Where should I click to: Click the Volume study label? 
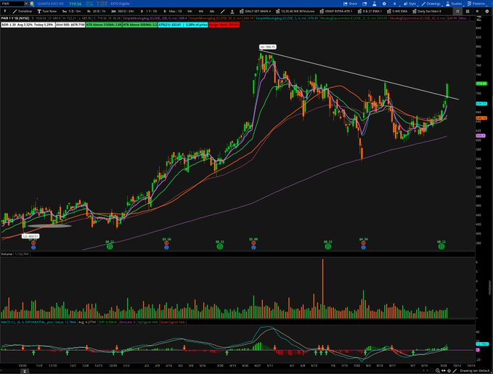click(7, 254)
